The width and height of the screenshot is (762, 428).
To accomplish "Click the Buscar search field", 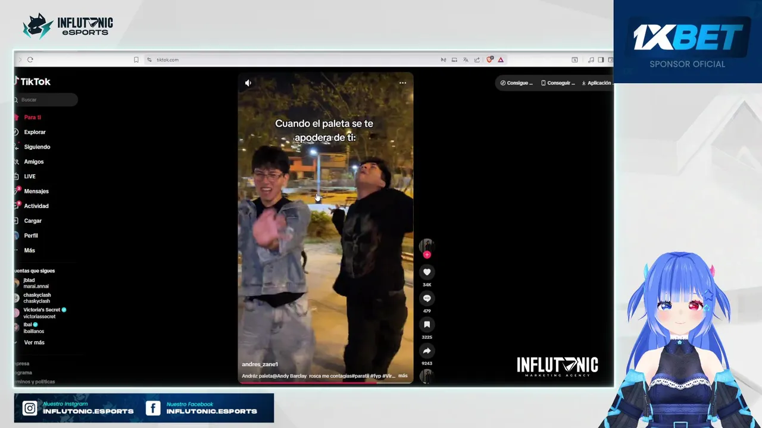I will point(46,100).
